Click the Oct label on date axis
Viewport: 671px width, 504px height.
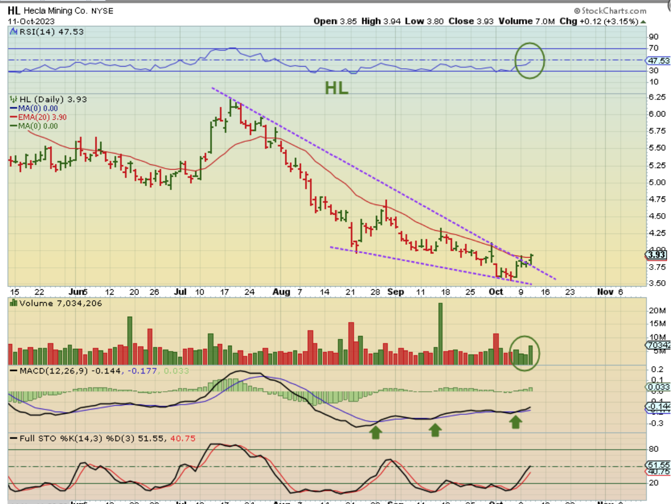[x=496, y=291]
